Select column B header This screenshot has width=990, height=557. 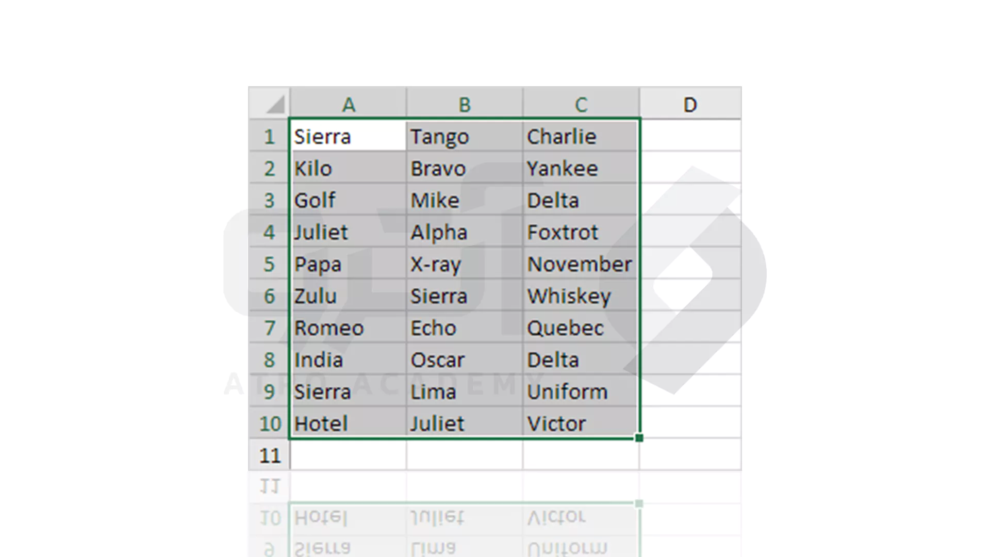click(x=465, y=104)
